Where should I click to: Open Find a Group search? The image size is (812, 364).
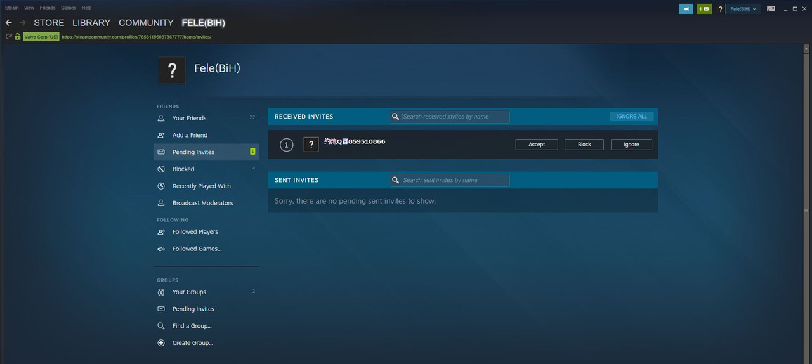click(192, 326)
